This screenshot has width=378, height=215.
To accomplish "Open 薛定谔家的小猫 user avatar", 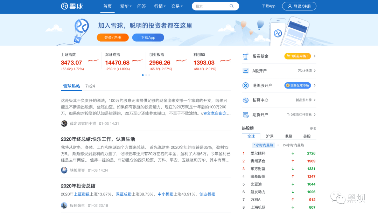I will coord(64,123).
